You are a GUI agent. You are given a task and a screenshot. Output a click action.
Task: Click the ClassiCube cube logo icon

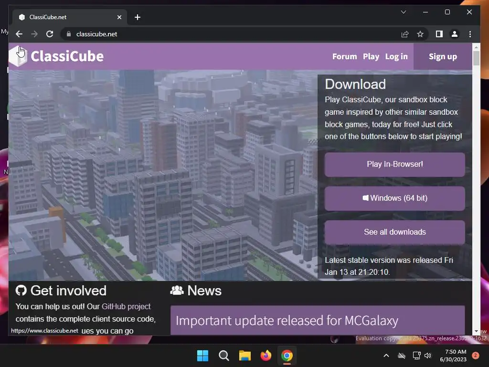click(18, 56)
